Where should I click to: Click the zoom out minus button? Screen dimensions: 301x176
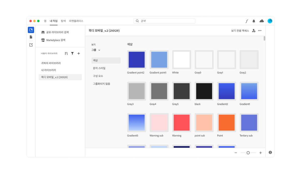click(236, 153)
